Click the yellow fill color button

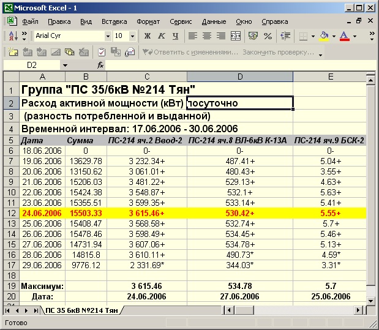325,36
